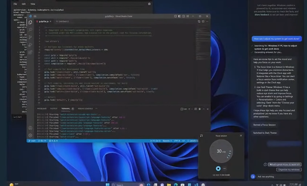Click the Copilot new topic icon
The width and height of the screenshot is (307, 186).
[x=253, y=176]
